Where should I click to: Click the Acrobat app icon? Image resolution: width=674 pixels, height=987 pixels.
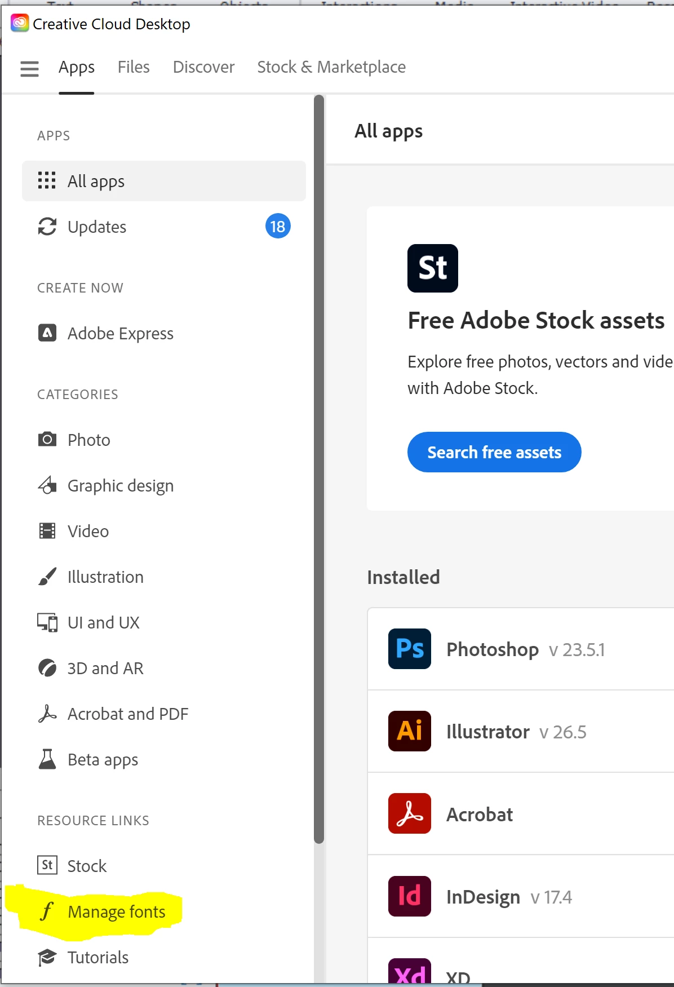pos(410,813)
